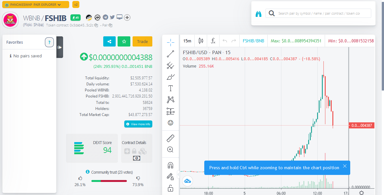Click the Total Market Cap $43,877,273.57 value

(140, 115)
